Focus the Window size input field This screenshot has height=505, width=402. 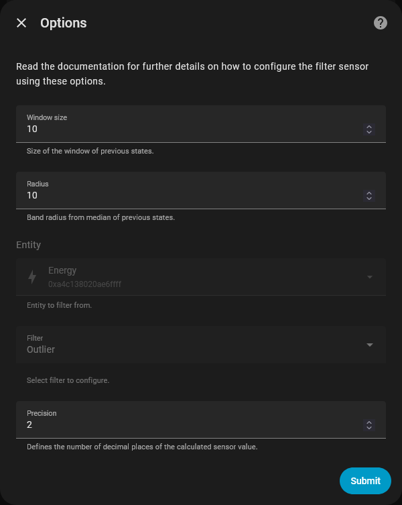point(188,129)
